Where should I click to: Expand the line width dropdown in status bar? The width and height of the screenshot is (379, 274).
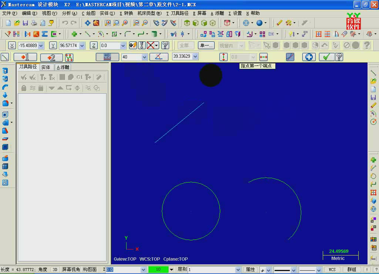pyautogui.click(x=294, y=270)
